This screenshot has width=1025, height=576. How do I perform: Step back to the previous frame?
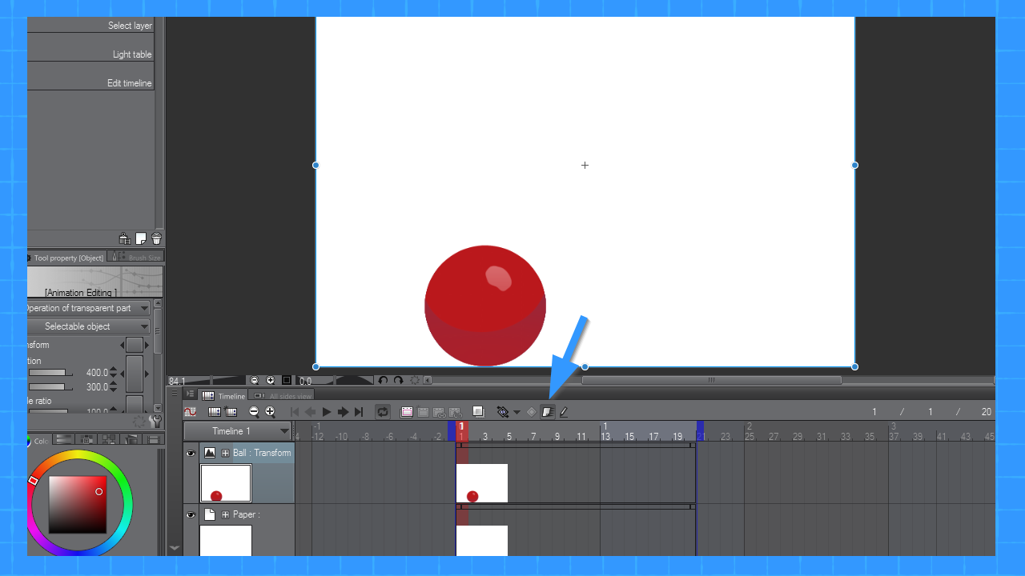(310, 412)
